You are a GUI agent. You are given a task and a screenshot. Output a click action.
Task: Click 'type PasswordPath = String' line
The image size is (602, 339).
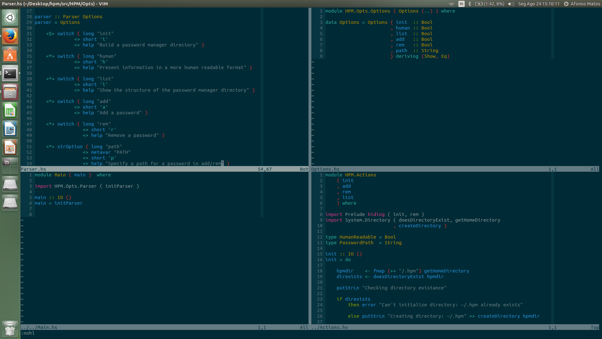click(x=363, y=243)
